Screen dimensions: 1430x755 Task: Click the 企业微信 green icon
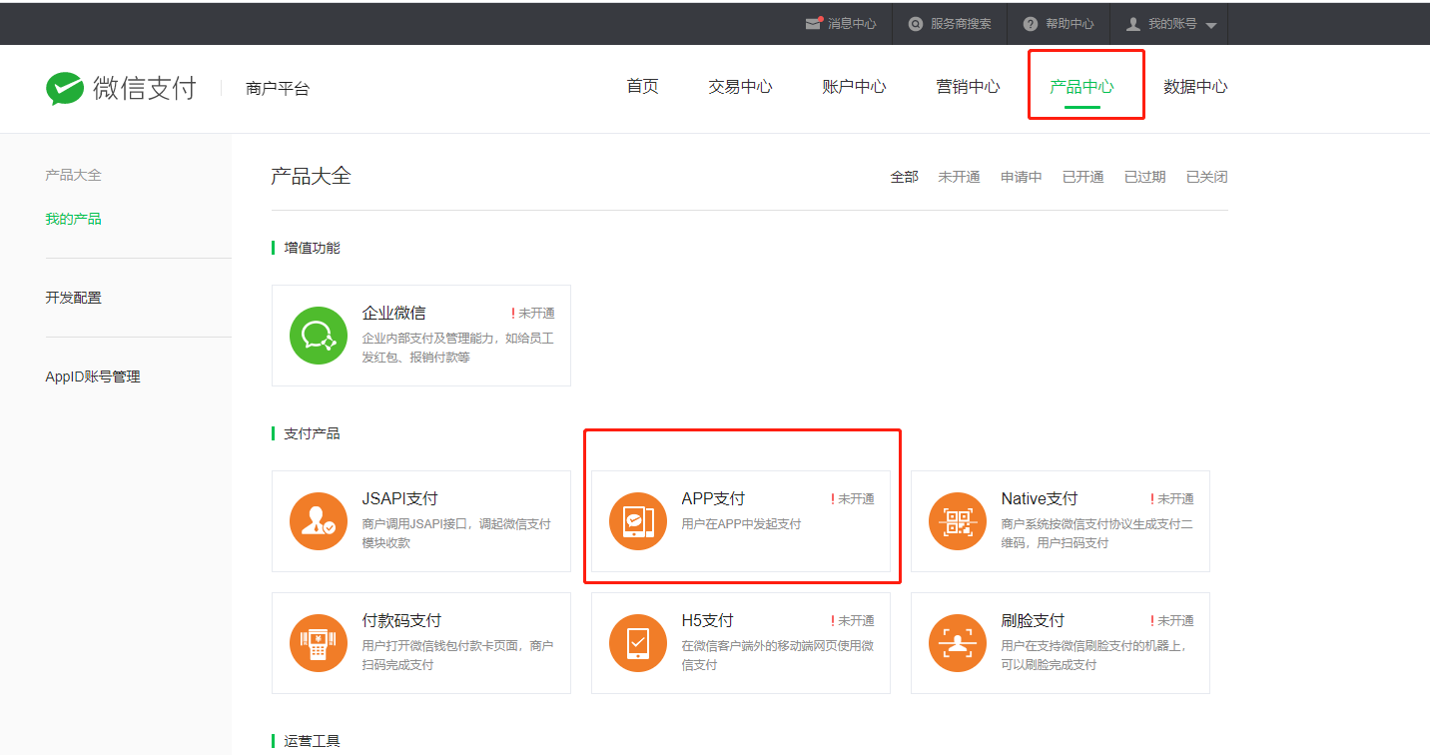click(319, 336)
